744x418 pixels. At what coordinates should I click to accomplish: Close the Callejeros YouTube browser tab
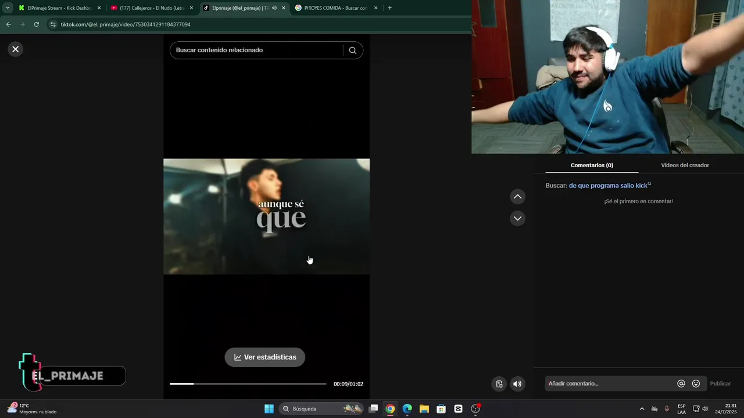coord(191,8)
